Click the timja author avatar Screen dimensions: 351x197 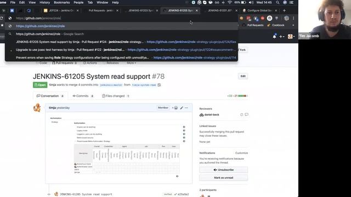[37, 108]
